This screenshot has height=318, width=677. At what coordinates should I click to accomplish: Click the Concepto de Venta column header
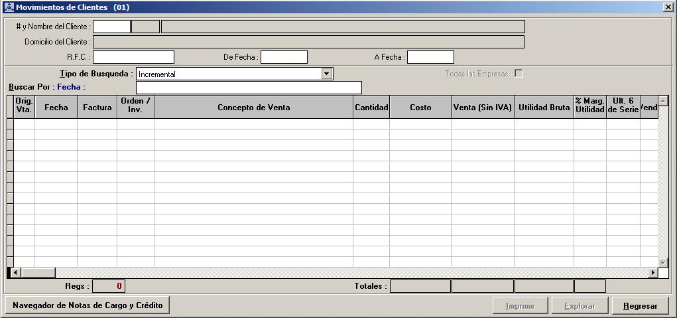[253, 108]
